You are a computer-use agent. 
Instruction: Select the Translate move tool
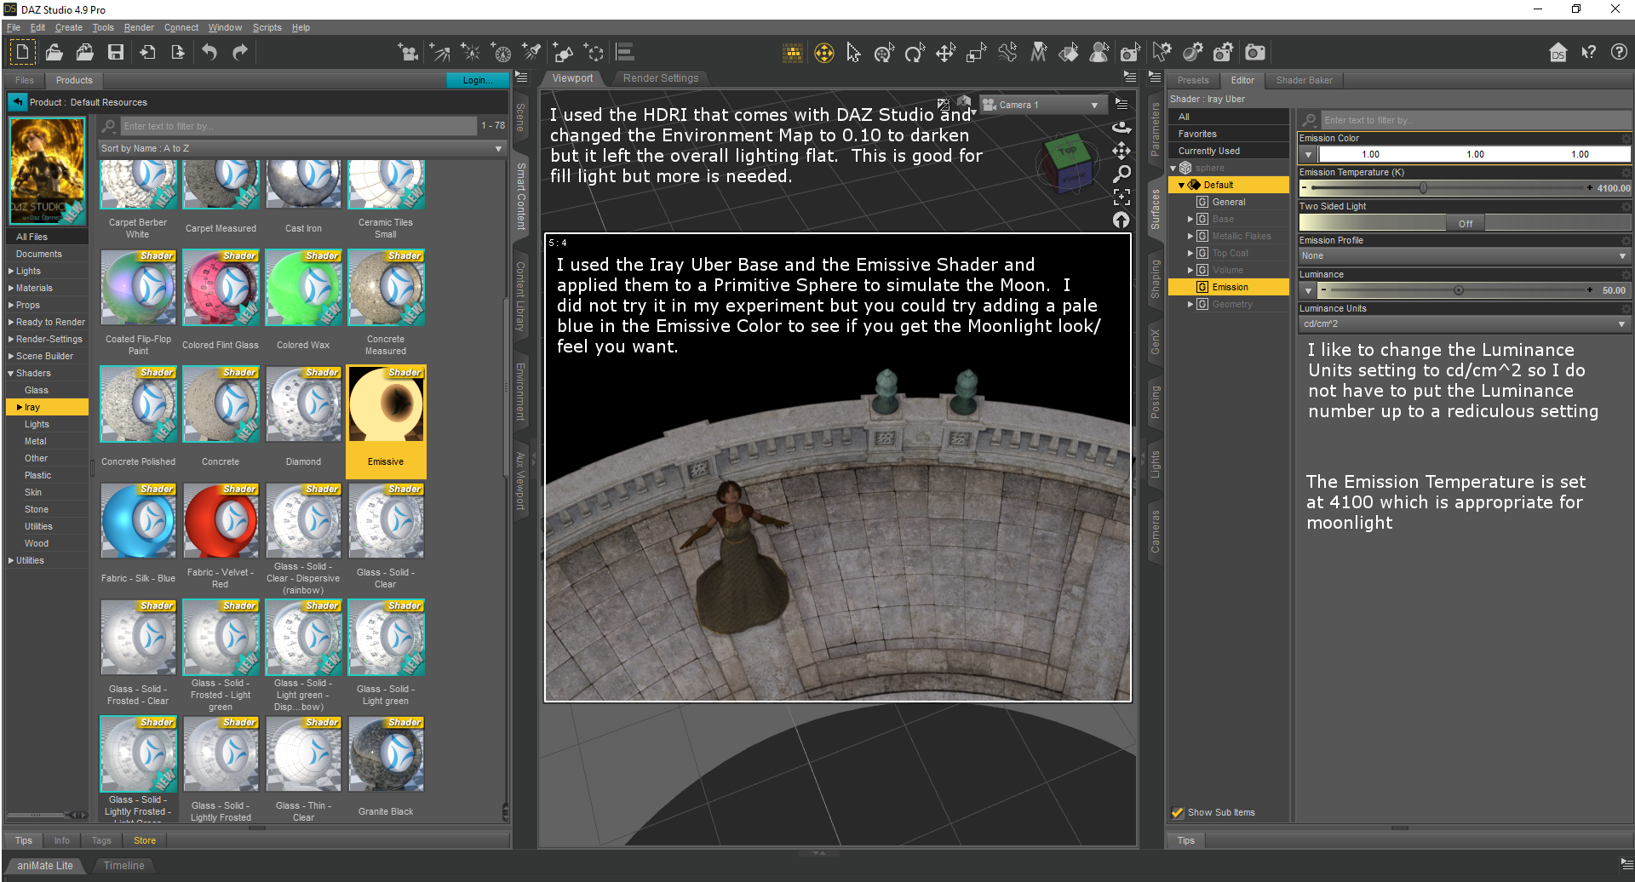tap(945, 53)
